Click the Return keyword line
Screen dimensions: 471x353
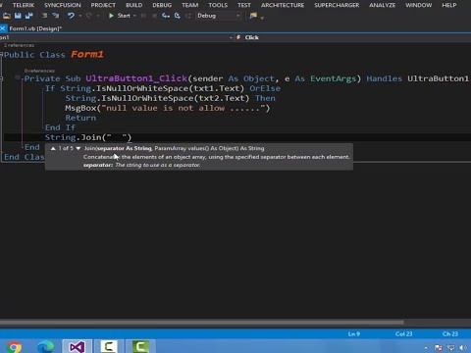[80, 118]
